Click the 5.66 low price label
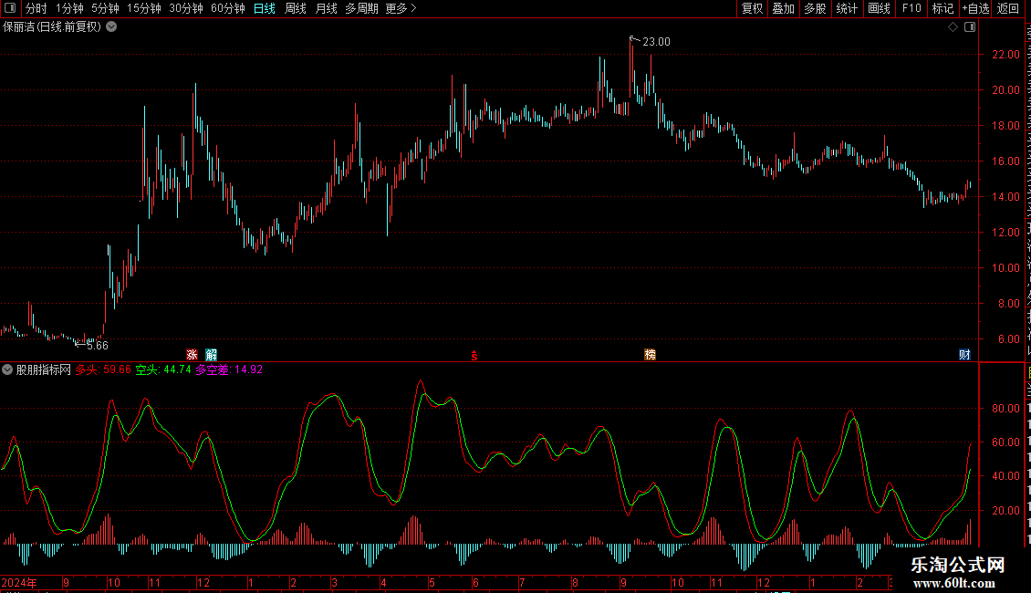The width and height of the screenshot is (1031, 593). coord(98,345)
